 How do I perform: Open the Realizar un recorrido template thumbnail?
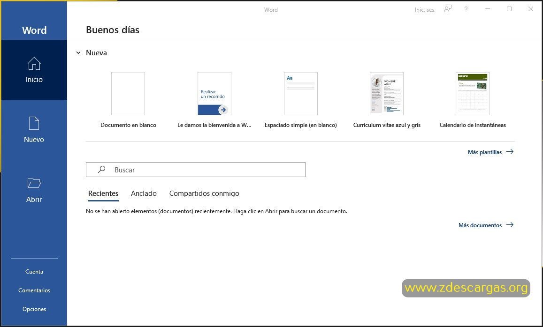[x=214, y=94]
